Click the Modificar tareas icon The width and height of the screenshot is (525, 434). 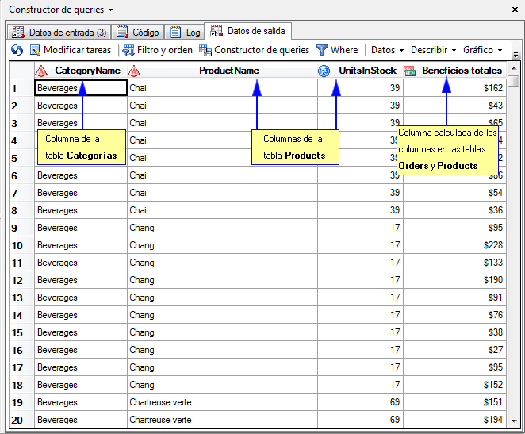[36, 50]
